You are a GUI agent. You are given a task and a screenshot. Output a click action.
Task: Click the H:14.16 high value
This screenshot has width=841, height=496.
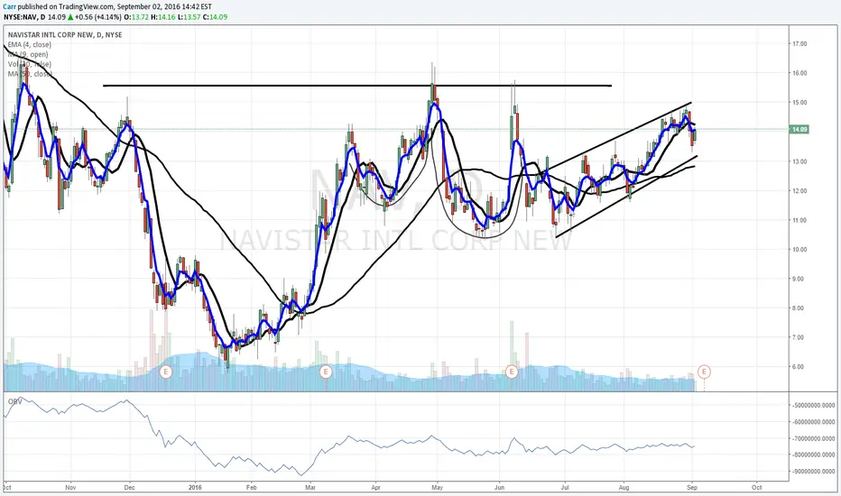[x=162, y=16]
